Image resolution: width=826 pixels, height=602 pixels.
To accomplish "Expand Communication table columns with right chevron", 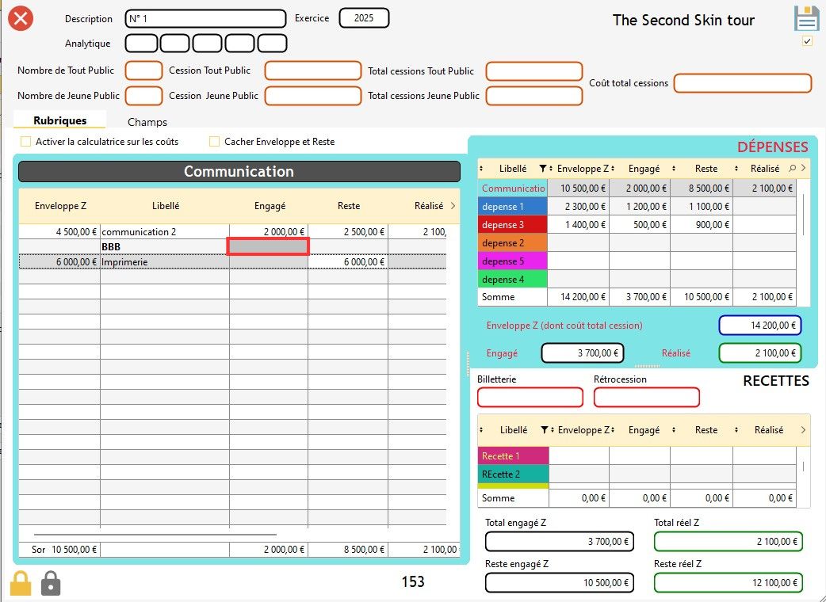I will click(x=453, y=206).
